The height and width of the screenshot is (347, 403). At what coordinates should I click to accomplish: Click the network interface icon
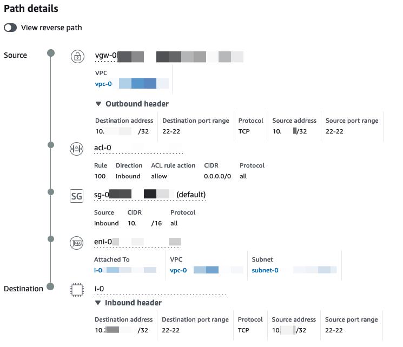tap(77, 243)
